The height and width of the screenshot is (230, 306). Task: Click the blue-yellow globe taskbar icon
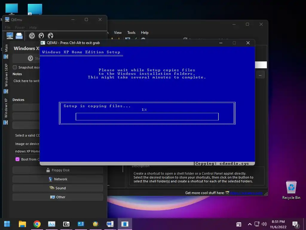tap(96, 224)
